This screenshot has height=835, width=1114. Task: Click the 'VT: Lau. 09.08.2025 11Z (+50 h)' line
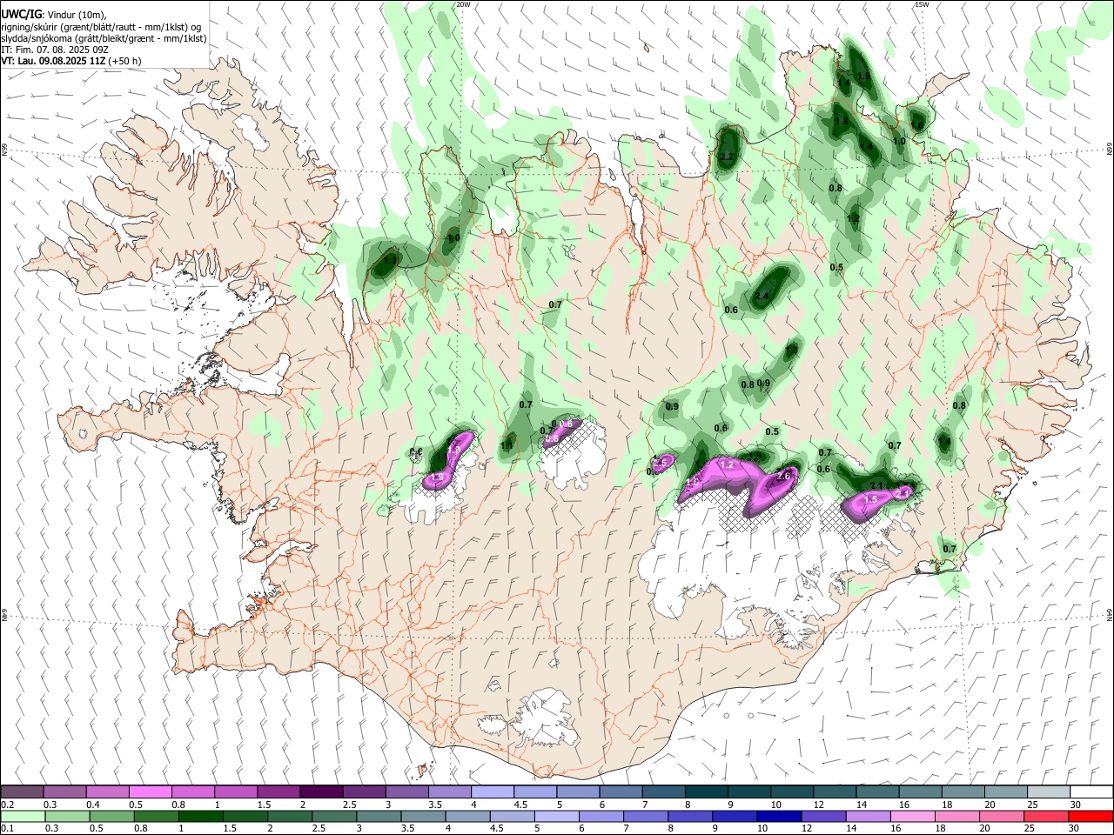click(71, 61)
